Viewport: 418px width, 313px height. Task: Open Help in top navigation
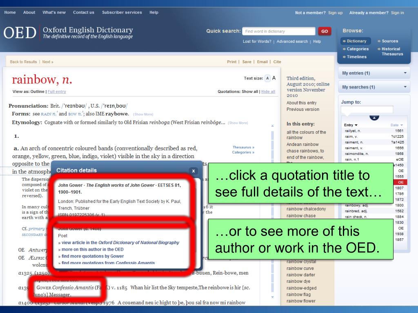tap(154, 12)
